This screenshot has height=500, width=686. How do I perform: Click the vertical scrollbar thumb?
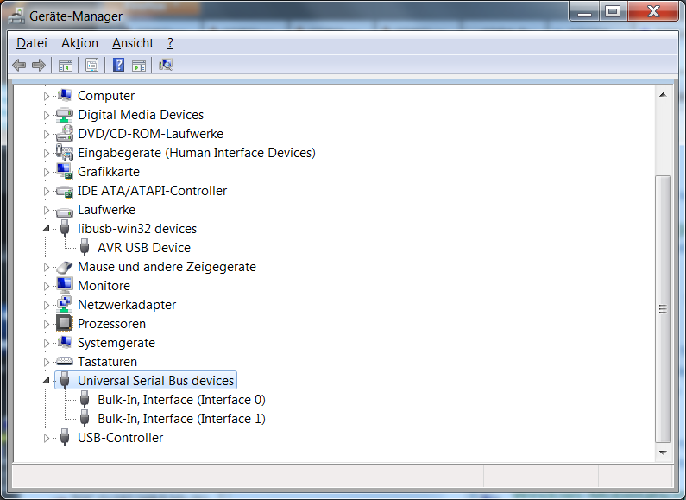[x=663, y=308]
